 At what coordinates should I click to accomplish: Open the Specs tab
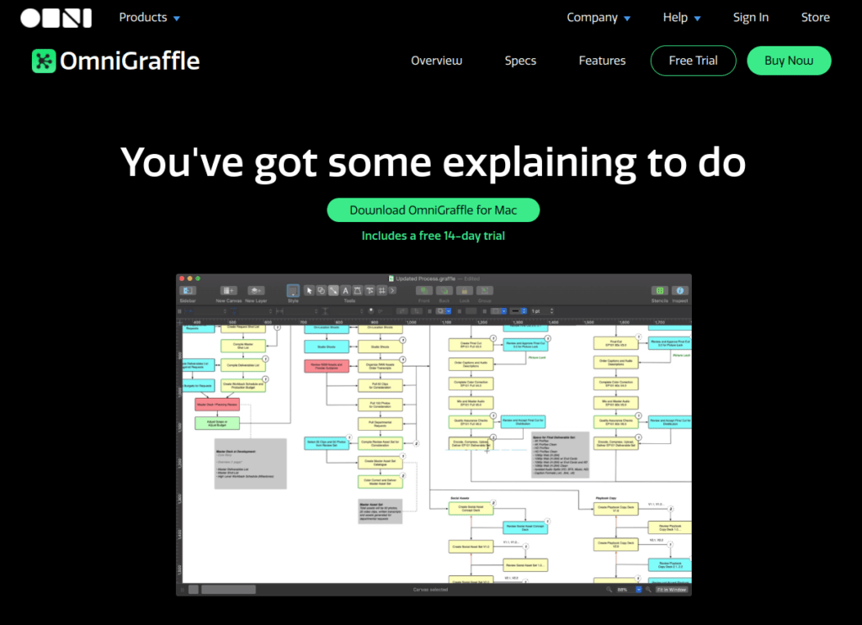(x=520, y=61)
